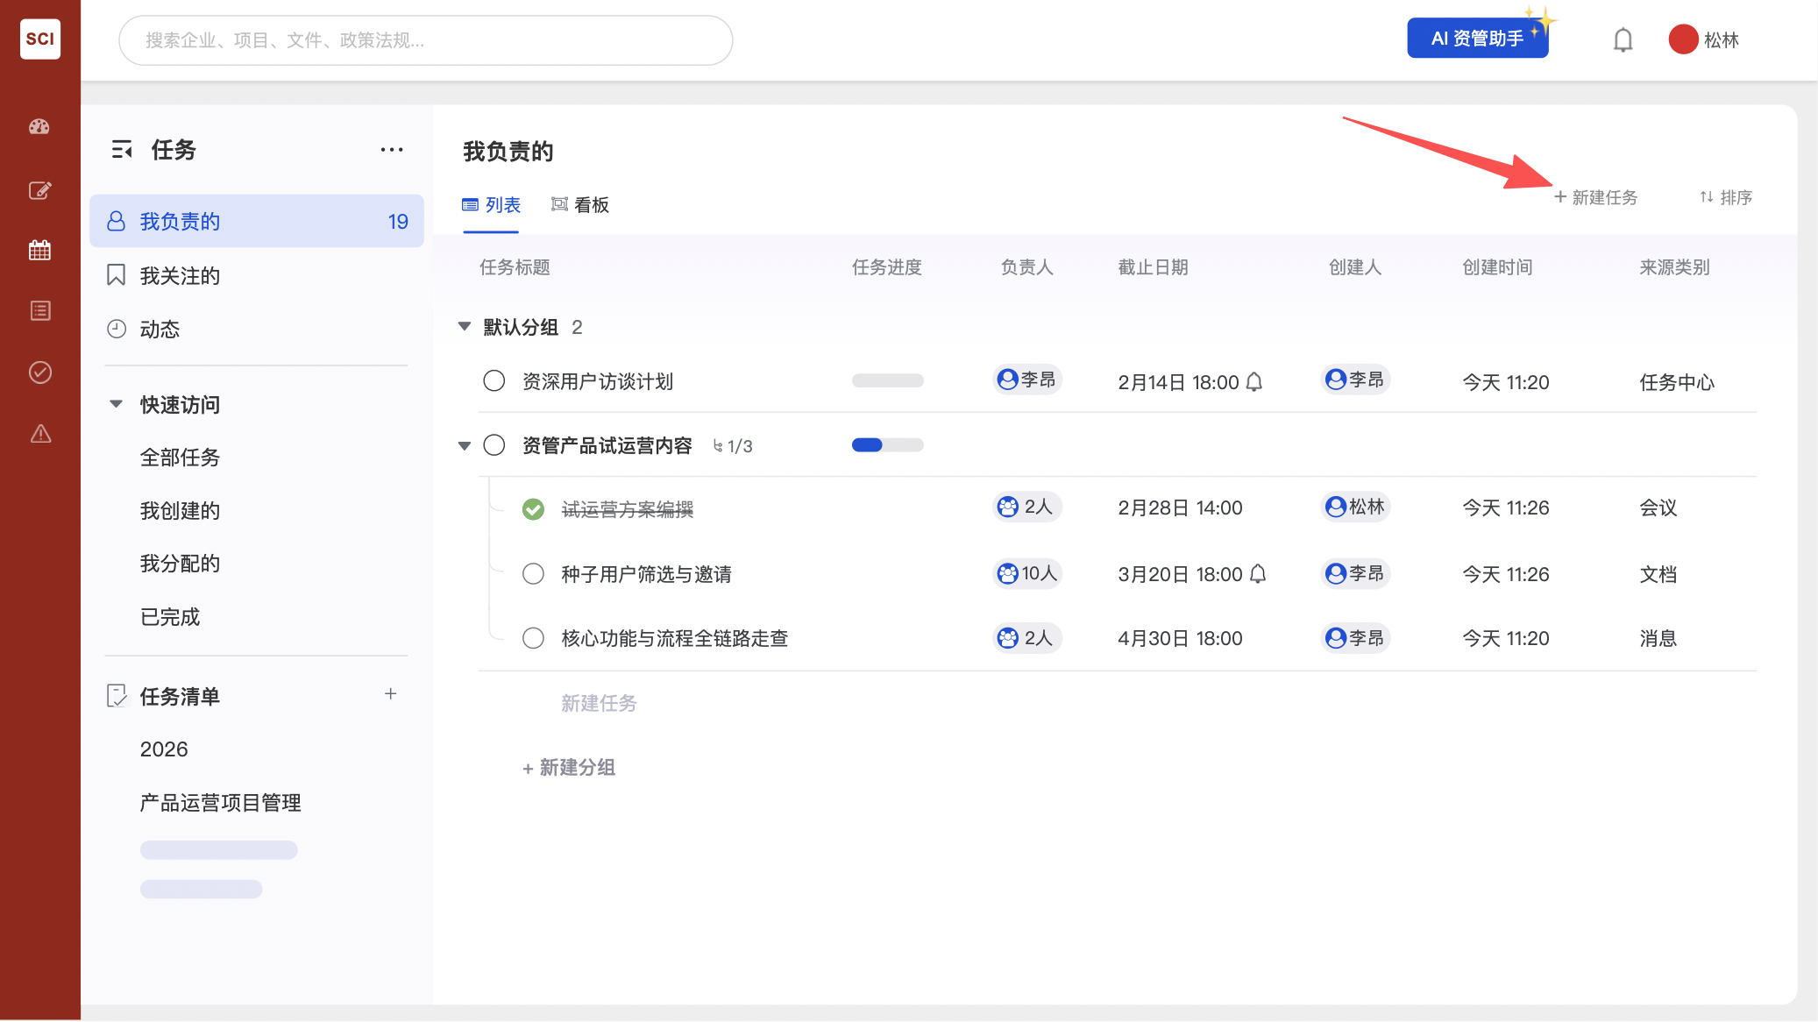Image resolution: width=1818 pixels, height=1022 pixels.
Task: Collapse the 默认分组 group
Action: pos(465,327)
